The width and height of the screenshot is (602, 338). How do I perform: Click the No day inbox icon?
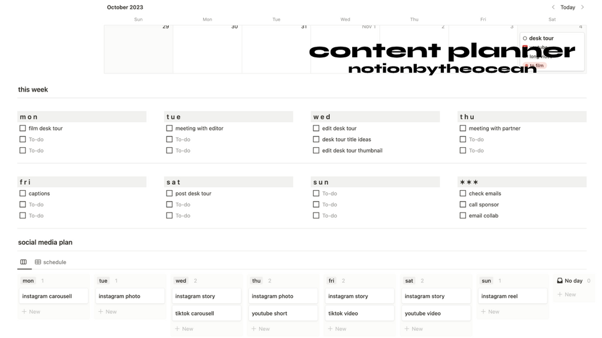point(560,281)
